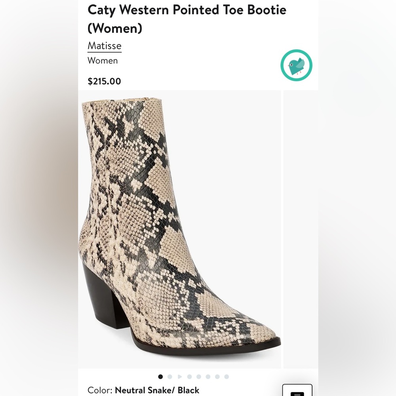This screenshot has width=396, height=396.
Task: Click the fifth carousel dot indicator
Action: coord(199,376)
